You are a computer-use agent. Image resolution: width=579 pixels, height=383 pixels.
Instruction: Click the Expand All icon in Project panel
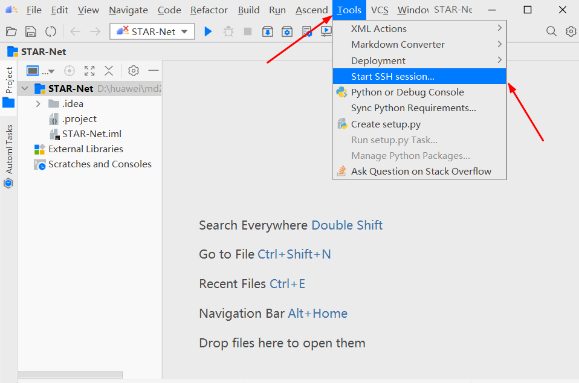click(89, 71)
